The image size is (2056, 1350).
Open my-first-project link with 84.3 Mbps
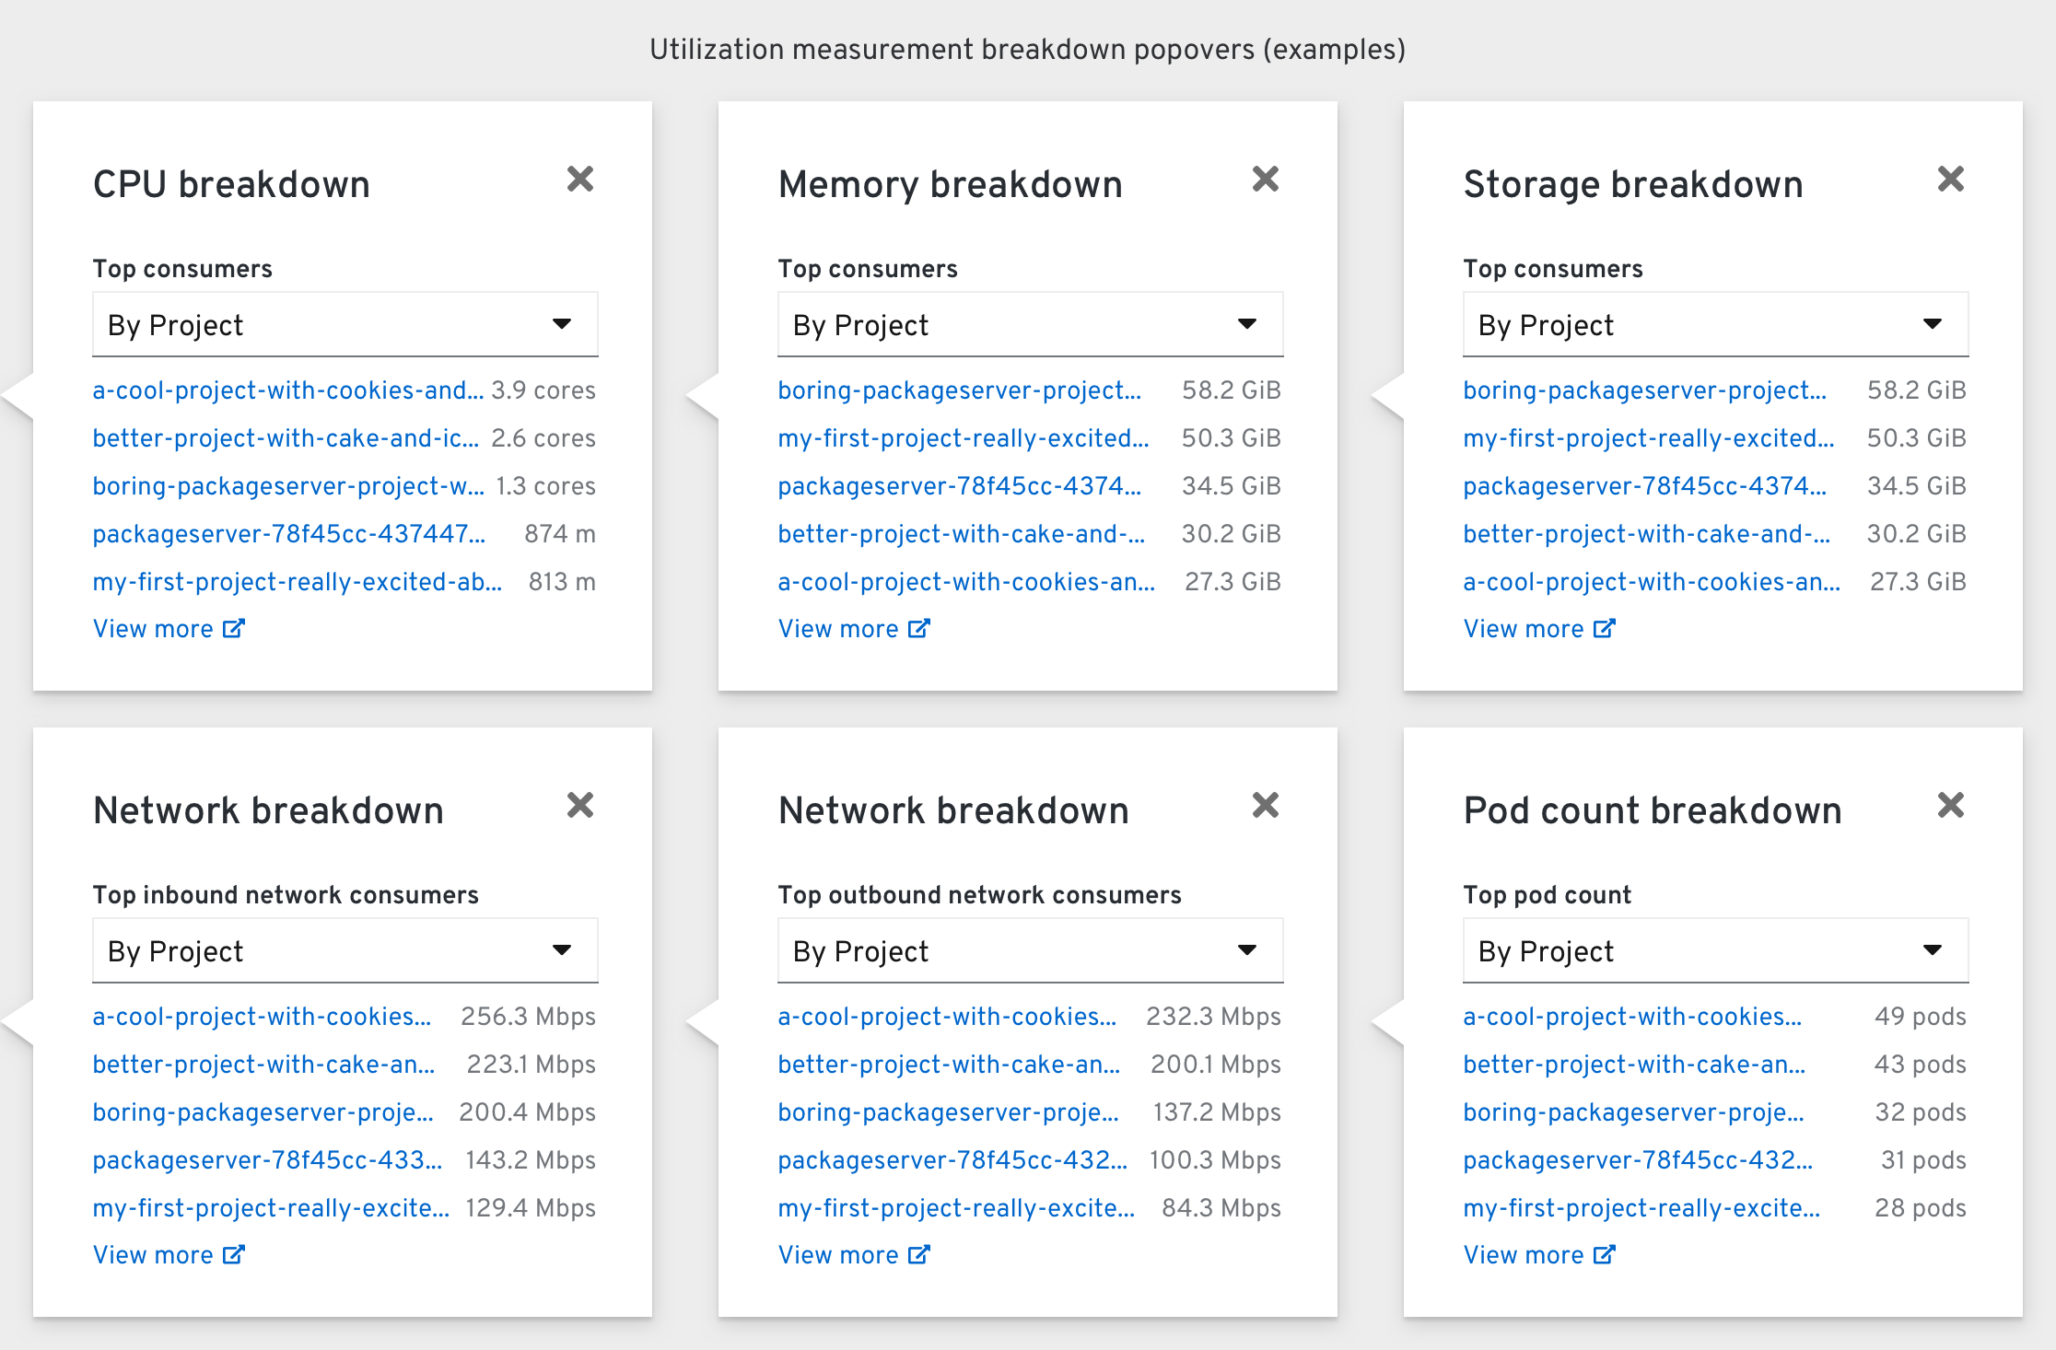coord(956,1208)
